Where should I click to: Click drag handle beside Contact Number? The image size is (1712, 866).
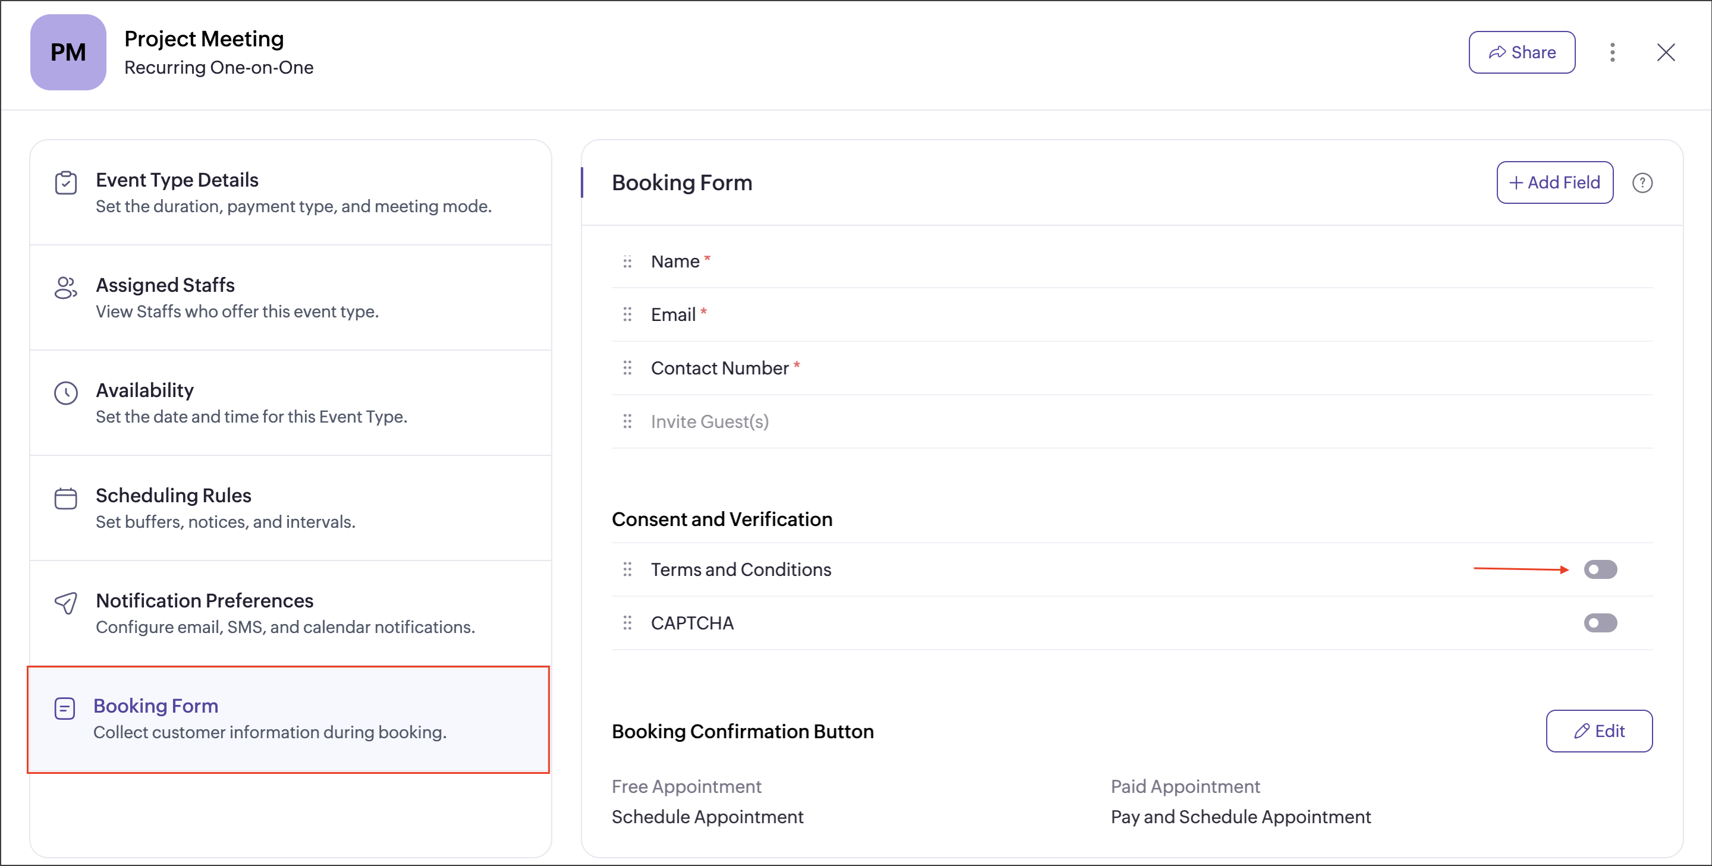click(x=627, y=368)
